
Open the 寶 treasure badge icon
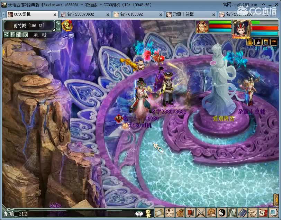point(67,26)
